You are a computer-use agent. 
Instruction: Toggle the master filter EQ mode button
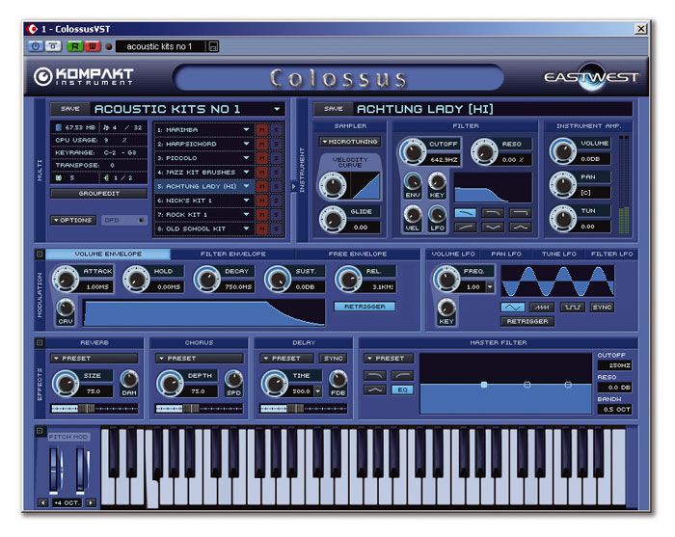pyautogui.click(x=402, y=389)
